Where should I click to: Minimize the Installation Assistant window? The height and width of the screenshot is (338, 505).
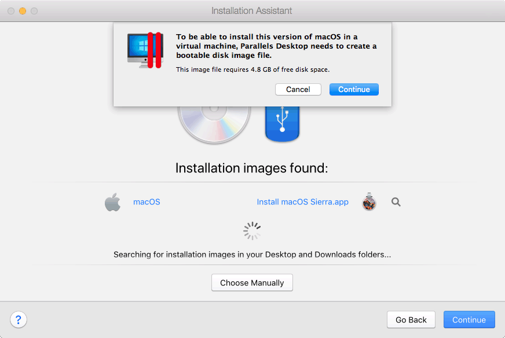point(23,11)
